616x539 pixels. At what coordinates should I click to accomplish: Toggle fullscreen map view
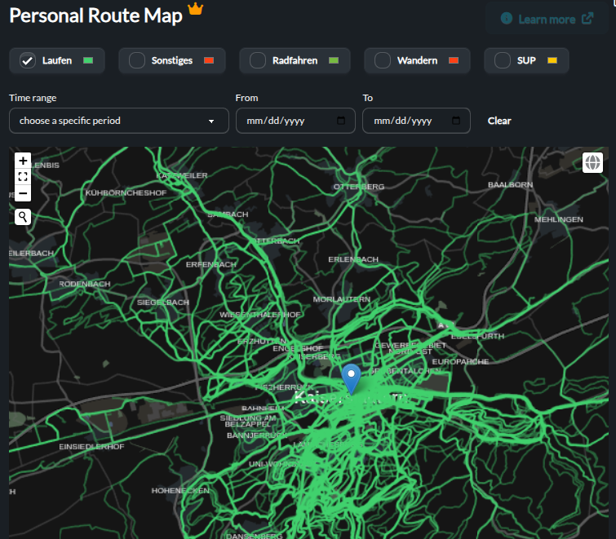pyautogui.click(x=23, y=177)
